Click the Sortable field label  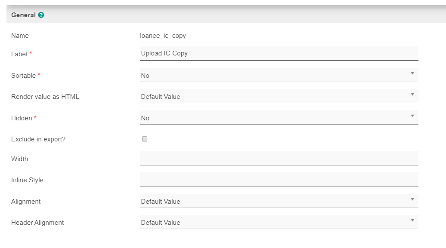coord(23,76)
